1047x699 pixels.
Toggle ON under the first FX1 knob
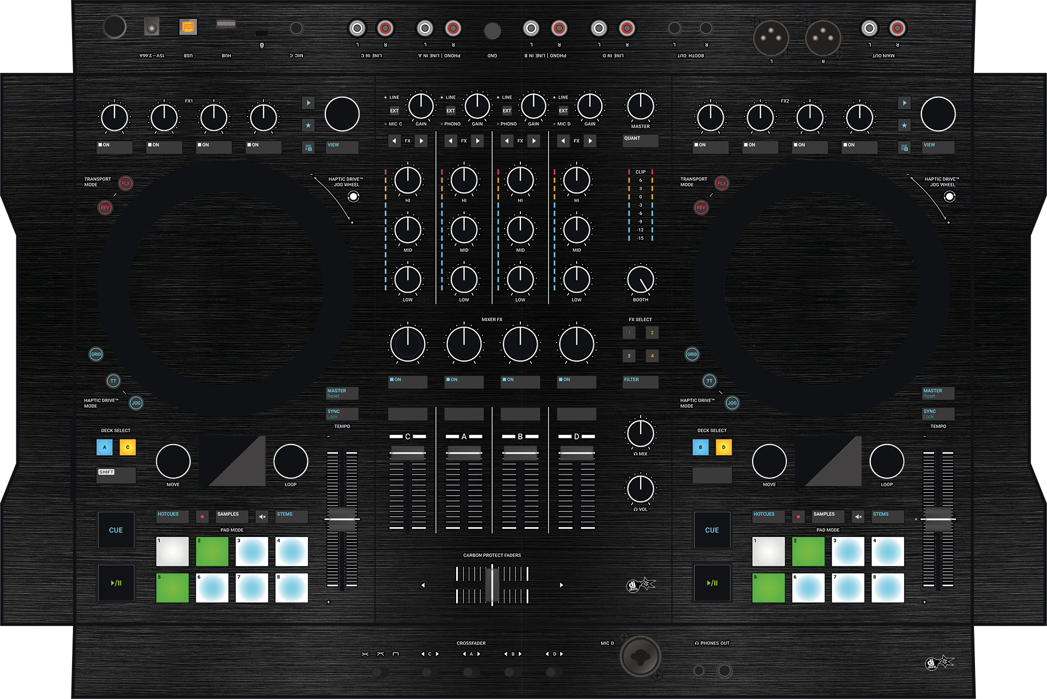pyautogui.click(x=114, y=148)
